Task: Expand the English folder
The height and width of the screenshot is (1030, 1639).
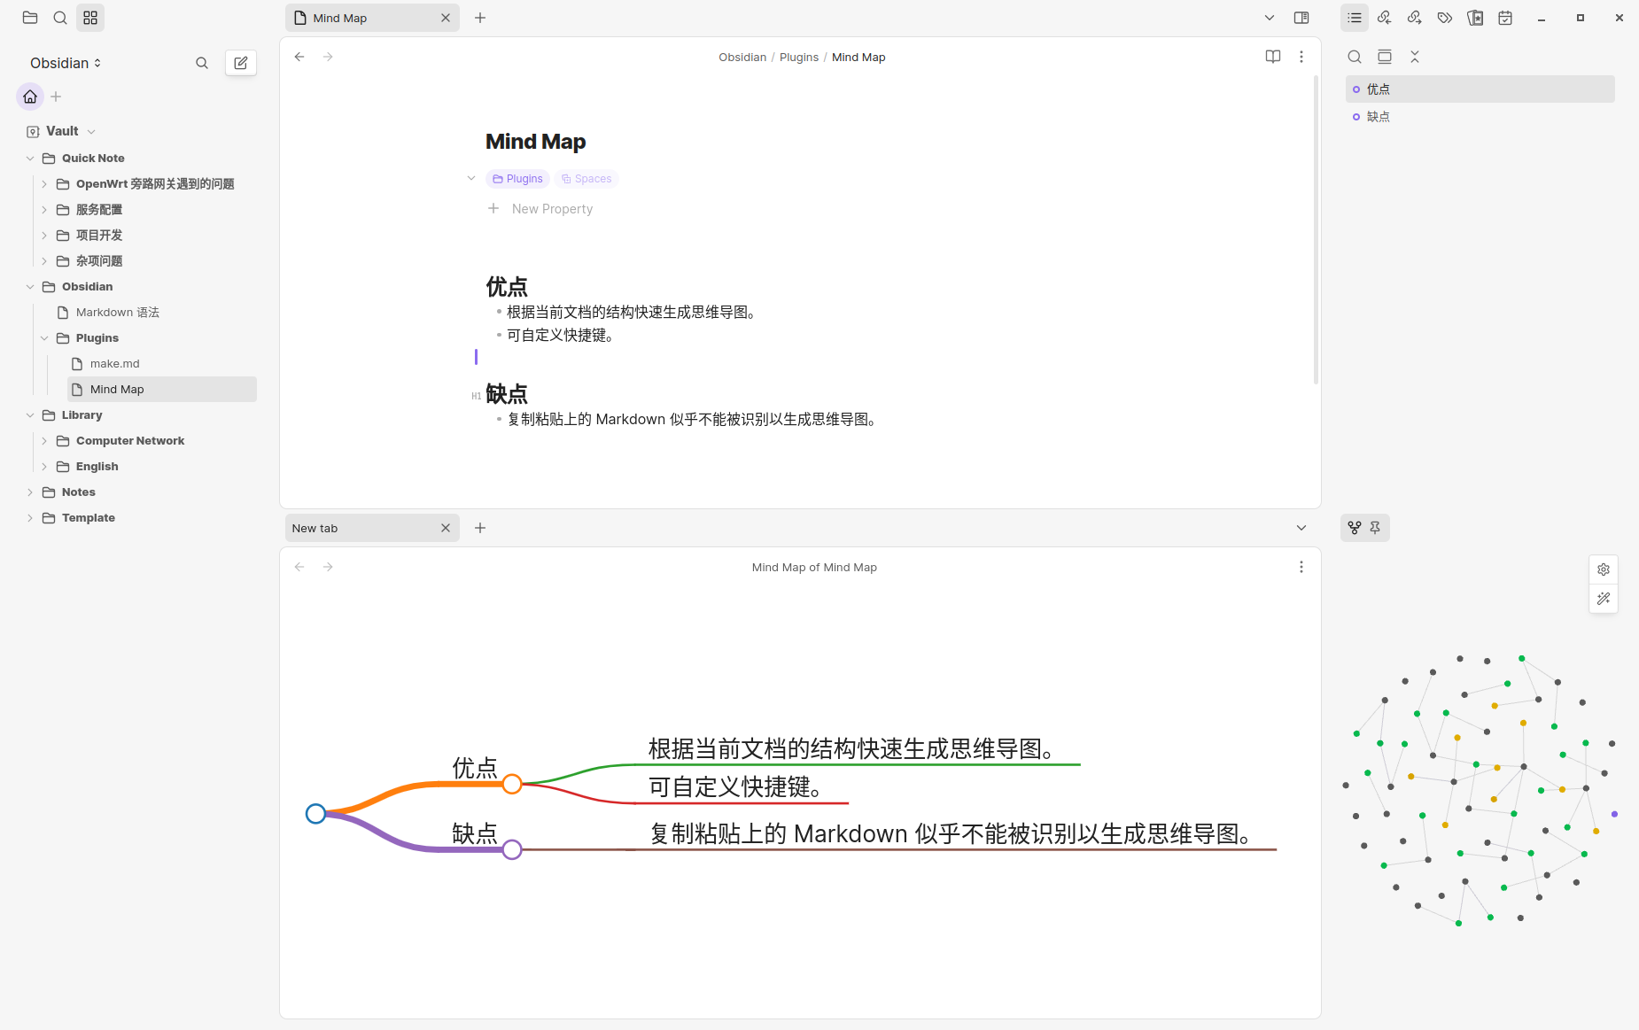Action: pos(44,467)
